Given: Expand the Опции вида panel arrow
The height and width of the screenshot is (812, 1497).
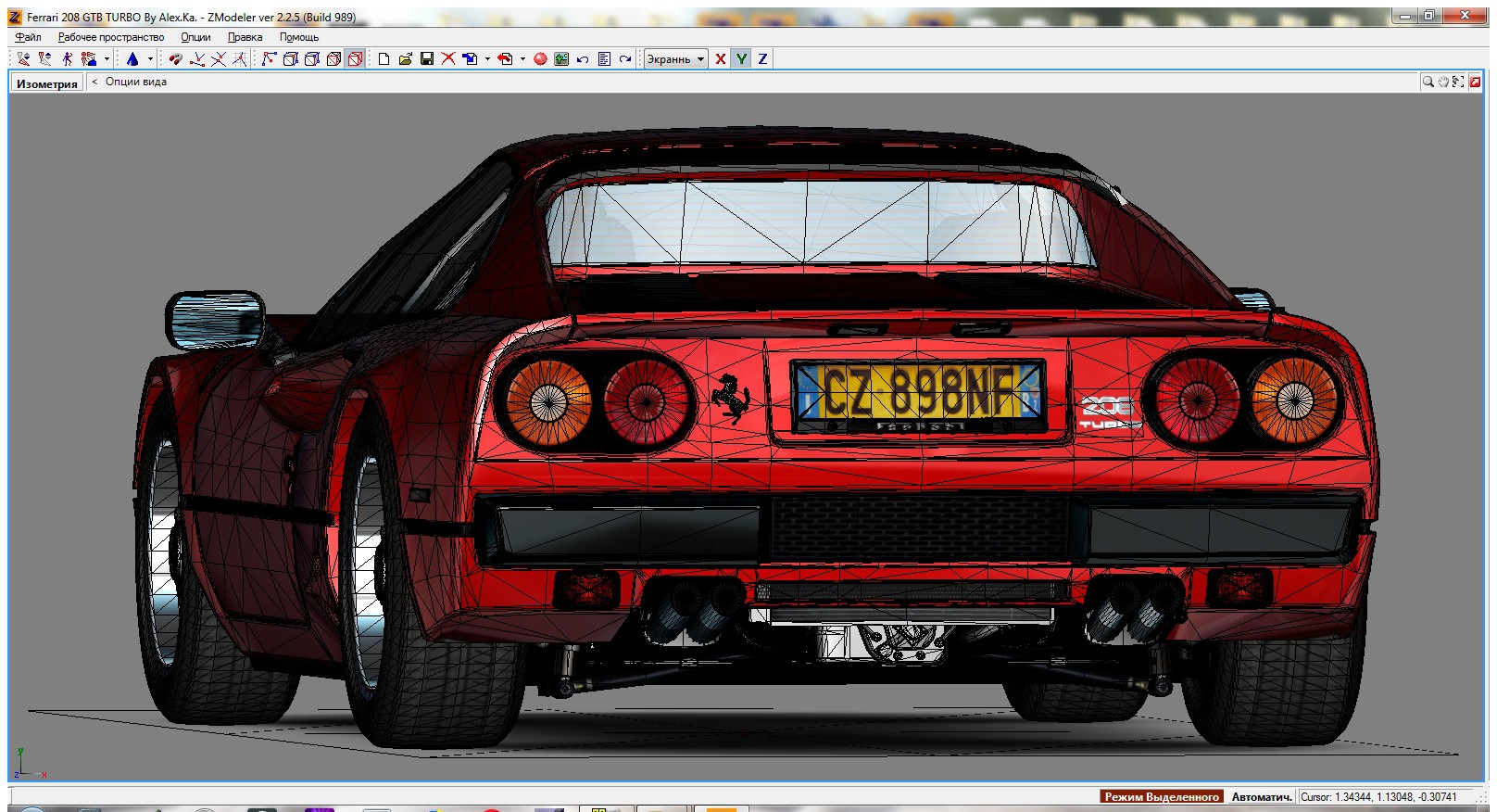Looking at the screenshot, I should click(94, 82).
